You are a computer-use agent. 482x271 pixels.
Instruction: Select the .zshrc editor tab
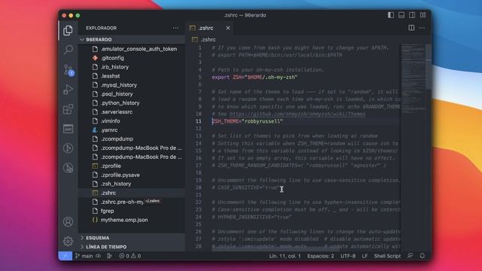210,28
